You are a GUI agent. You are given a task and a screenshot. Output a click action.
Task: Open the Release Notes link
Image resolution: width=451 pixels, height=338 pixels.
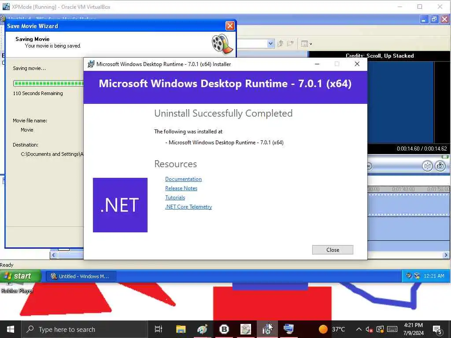[x=181, y=188]
